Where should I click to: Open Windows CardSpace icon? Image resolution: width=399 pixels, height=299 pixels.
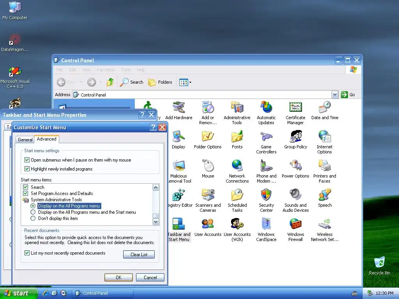coord(266,230)
